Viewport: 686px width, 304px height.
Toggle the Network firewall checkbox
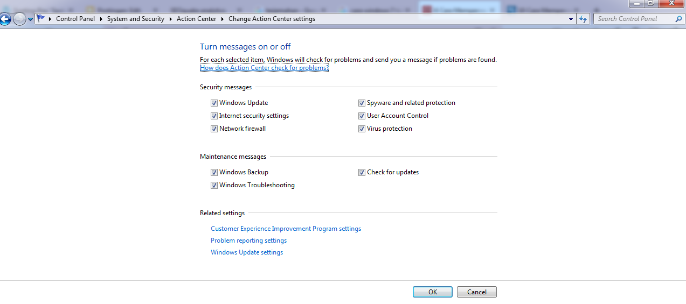click(x=214, y=129)
